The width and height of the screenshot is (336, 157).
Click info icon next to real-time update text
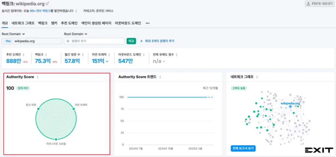tap(76, 11)
